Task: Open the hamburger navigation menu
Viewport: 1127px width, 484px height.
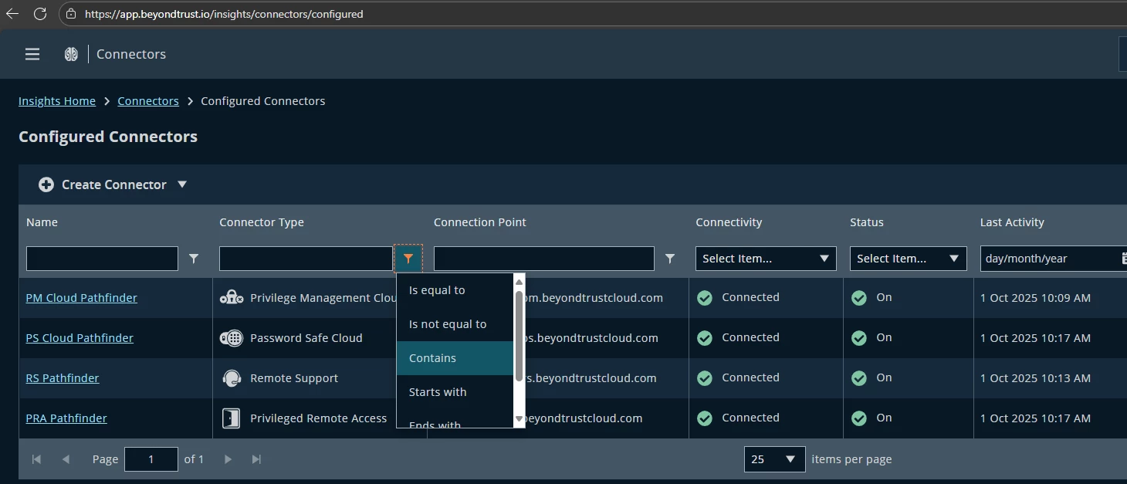Action: pos(32,54)
